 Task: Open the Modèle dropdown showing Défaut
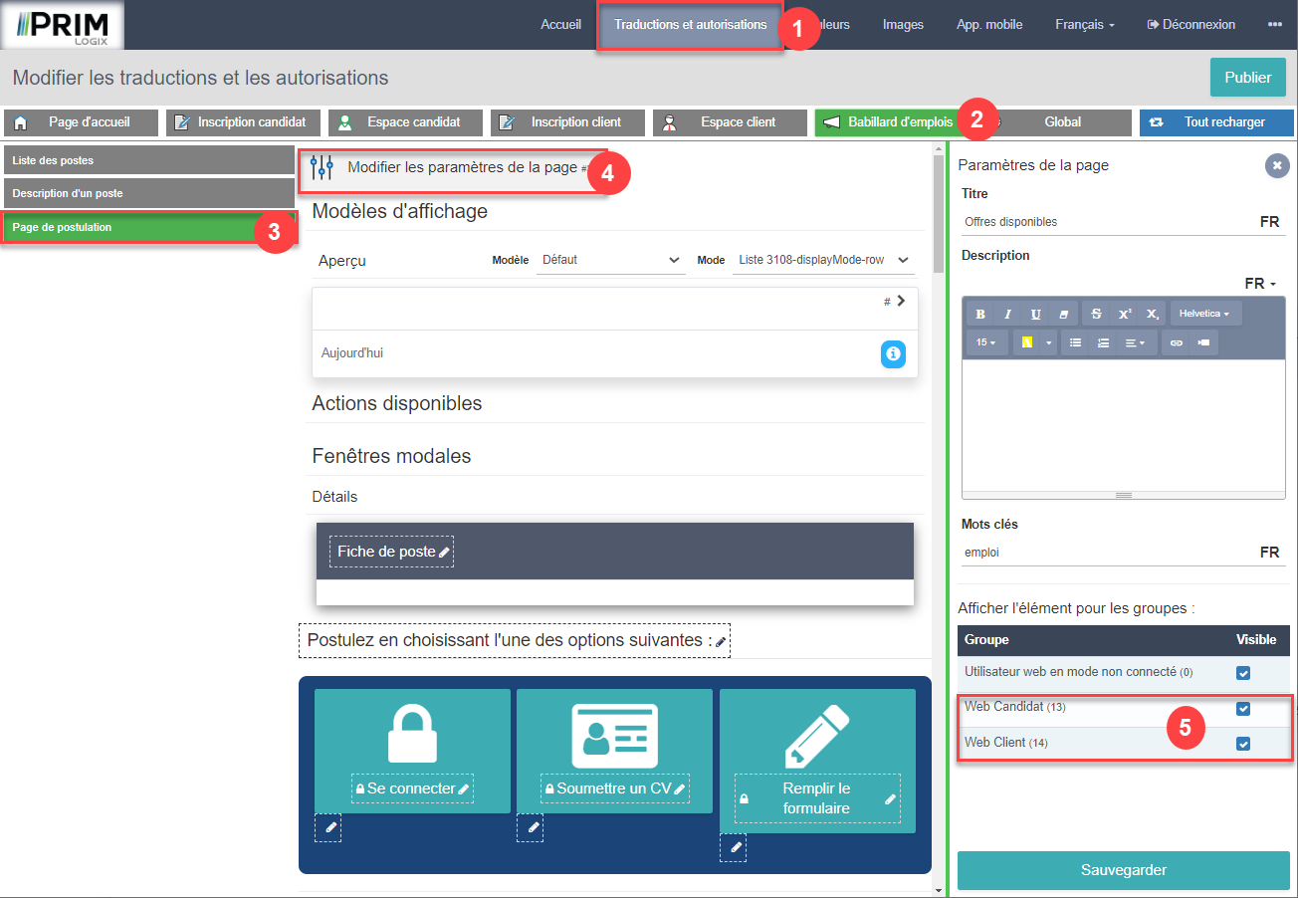[x=610, y=260]
